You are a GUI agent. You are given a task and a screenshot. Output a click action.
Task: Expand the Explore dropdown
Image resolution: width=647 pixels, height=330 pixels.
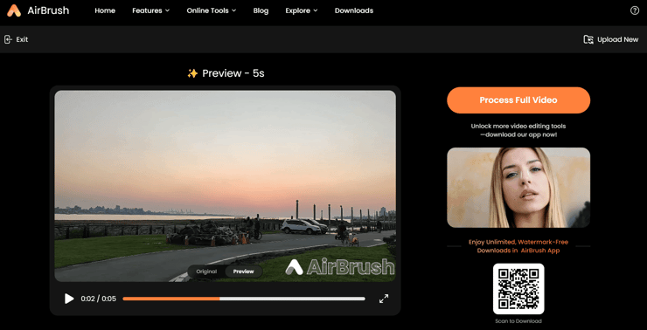coord(302,10)
